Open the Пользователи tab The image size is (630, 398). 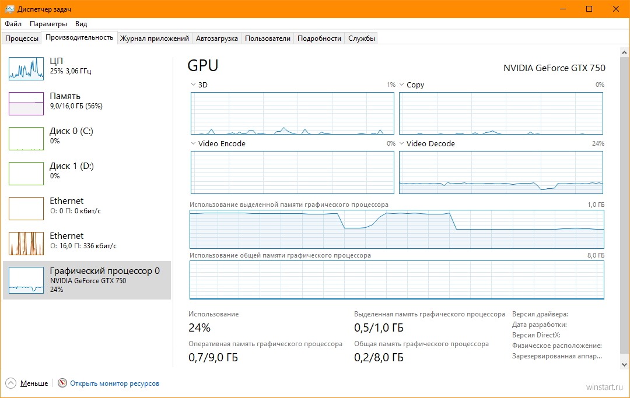point(268,38)
